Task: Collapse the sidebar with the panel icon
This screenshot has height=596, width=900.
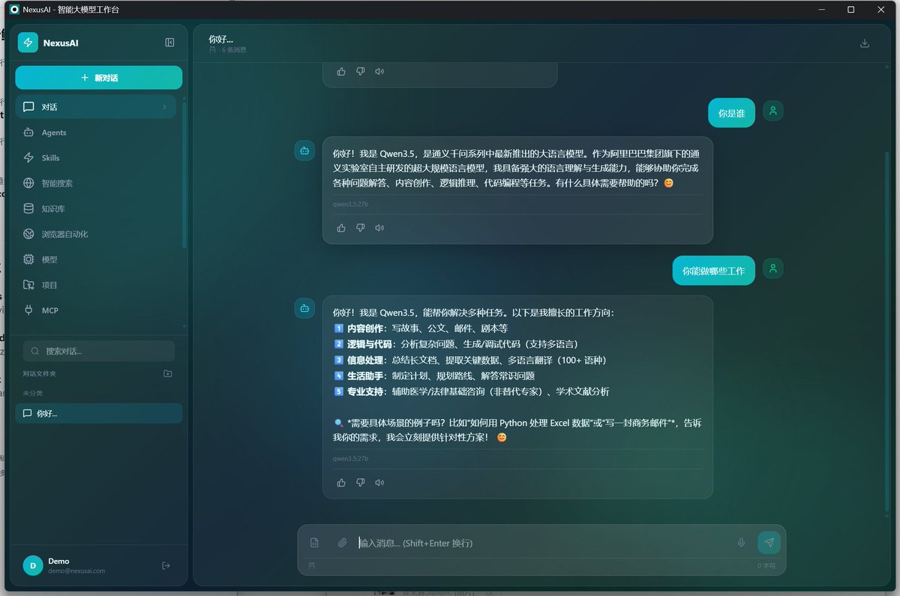Action: click(x=169, y=43)
